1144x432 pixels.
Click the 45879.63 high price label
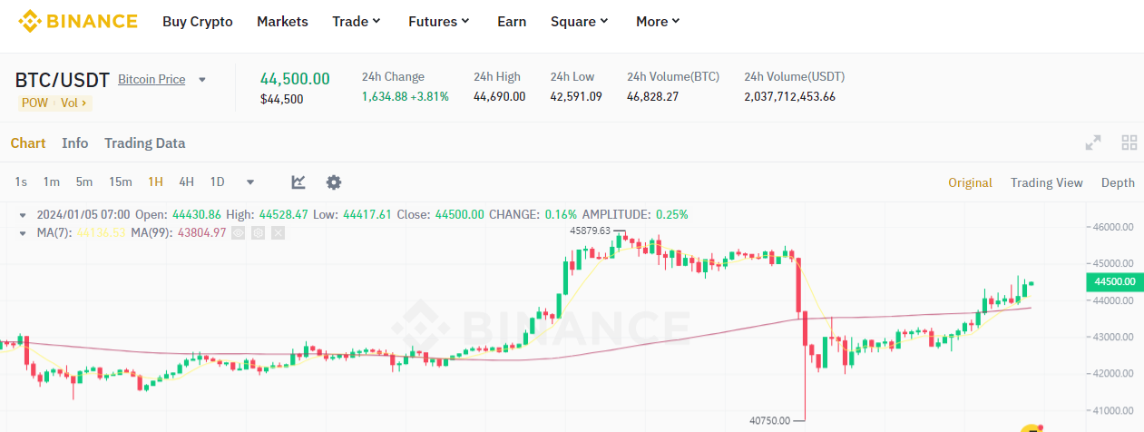pyautogui.click(x=590, y=231)
